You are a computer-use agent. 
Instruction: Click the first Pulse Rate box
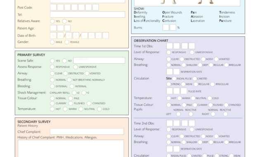point(170,91)
